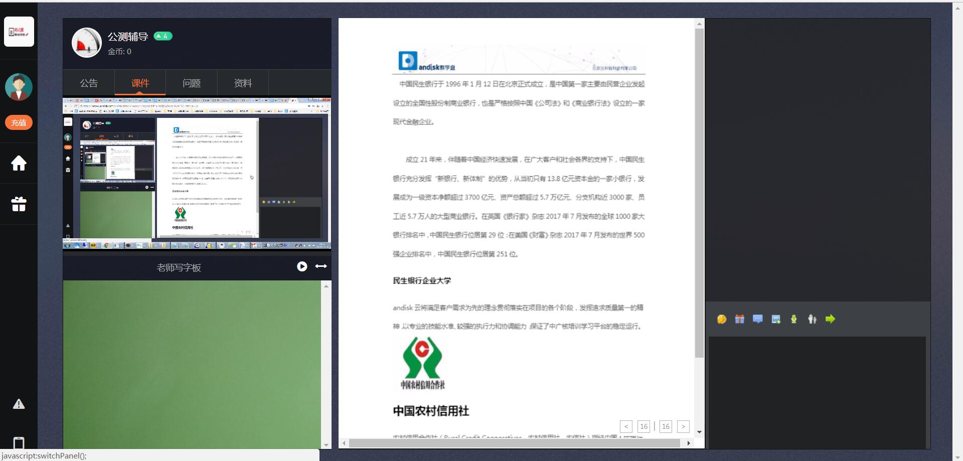Go to next page with the > button

[683, 426]
